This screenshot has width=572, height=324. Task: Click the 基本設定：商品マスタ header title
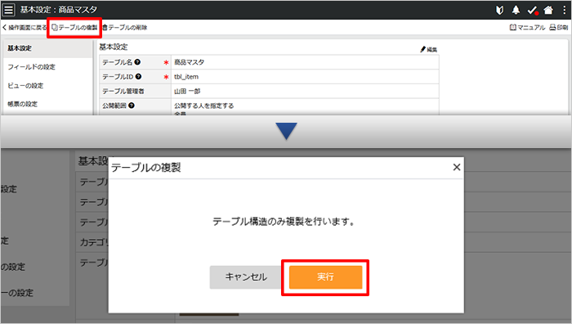58,10
